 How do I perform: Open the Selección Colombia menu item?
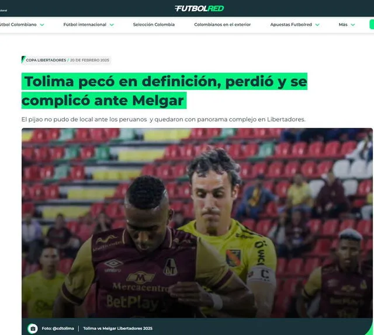click(x=154, y=25)
